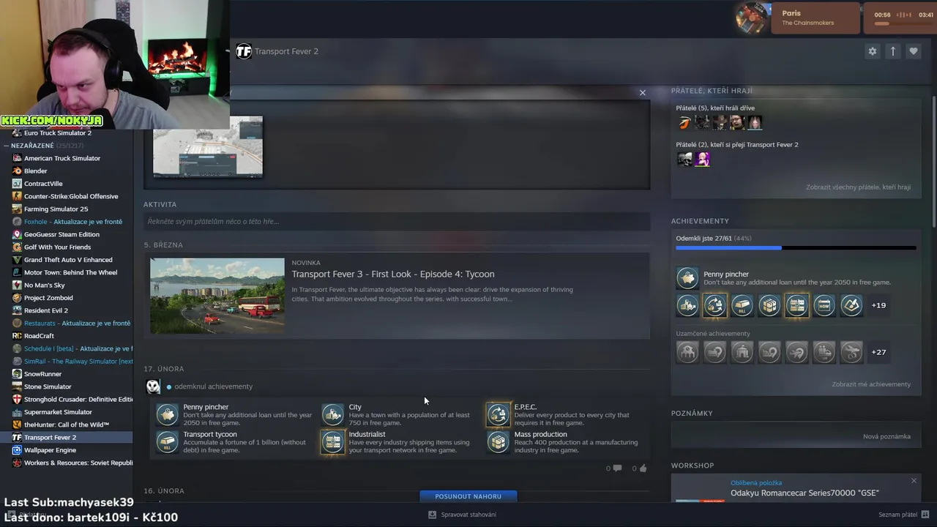Click the upload arrow icon in header
The height and width of the screenshot is (527, 937).
pos(892,51)
